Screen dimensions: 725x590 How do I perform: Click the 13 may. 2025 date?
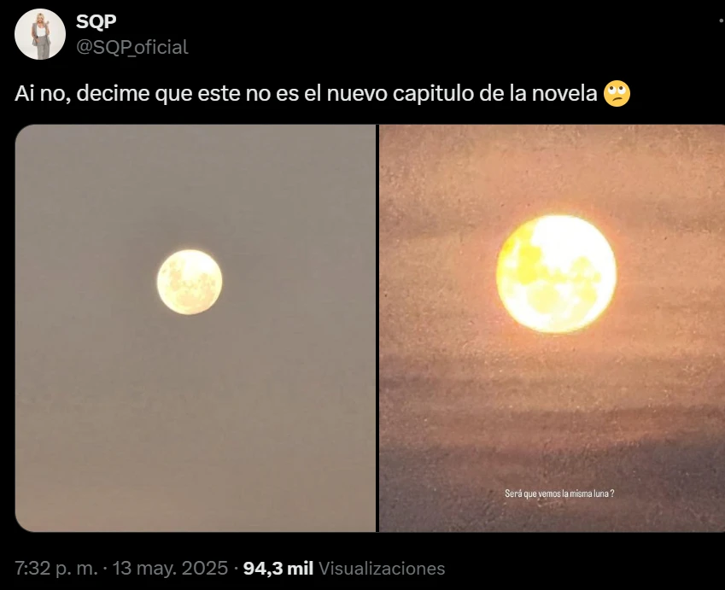pos(170,569)
